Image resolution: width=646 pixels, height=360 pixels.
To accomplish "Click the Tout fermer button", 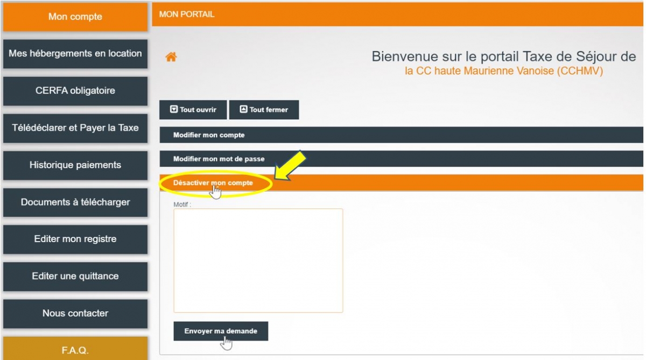I will coord(264,110).
